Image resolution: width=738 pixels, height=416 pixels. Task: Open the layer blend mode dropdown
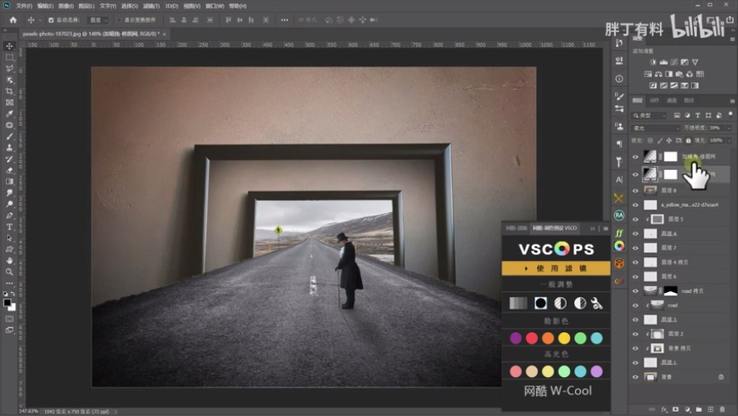pyautogui.click(x=656, y=128)
